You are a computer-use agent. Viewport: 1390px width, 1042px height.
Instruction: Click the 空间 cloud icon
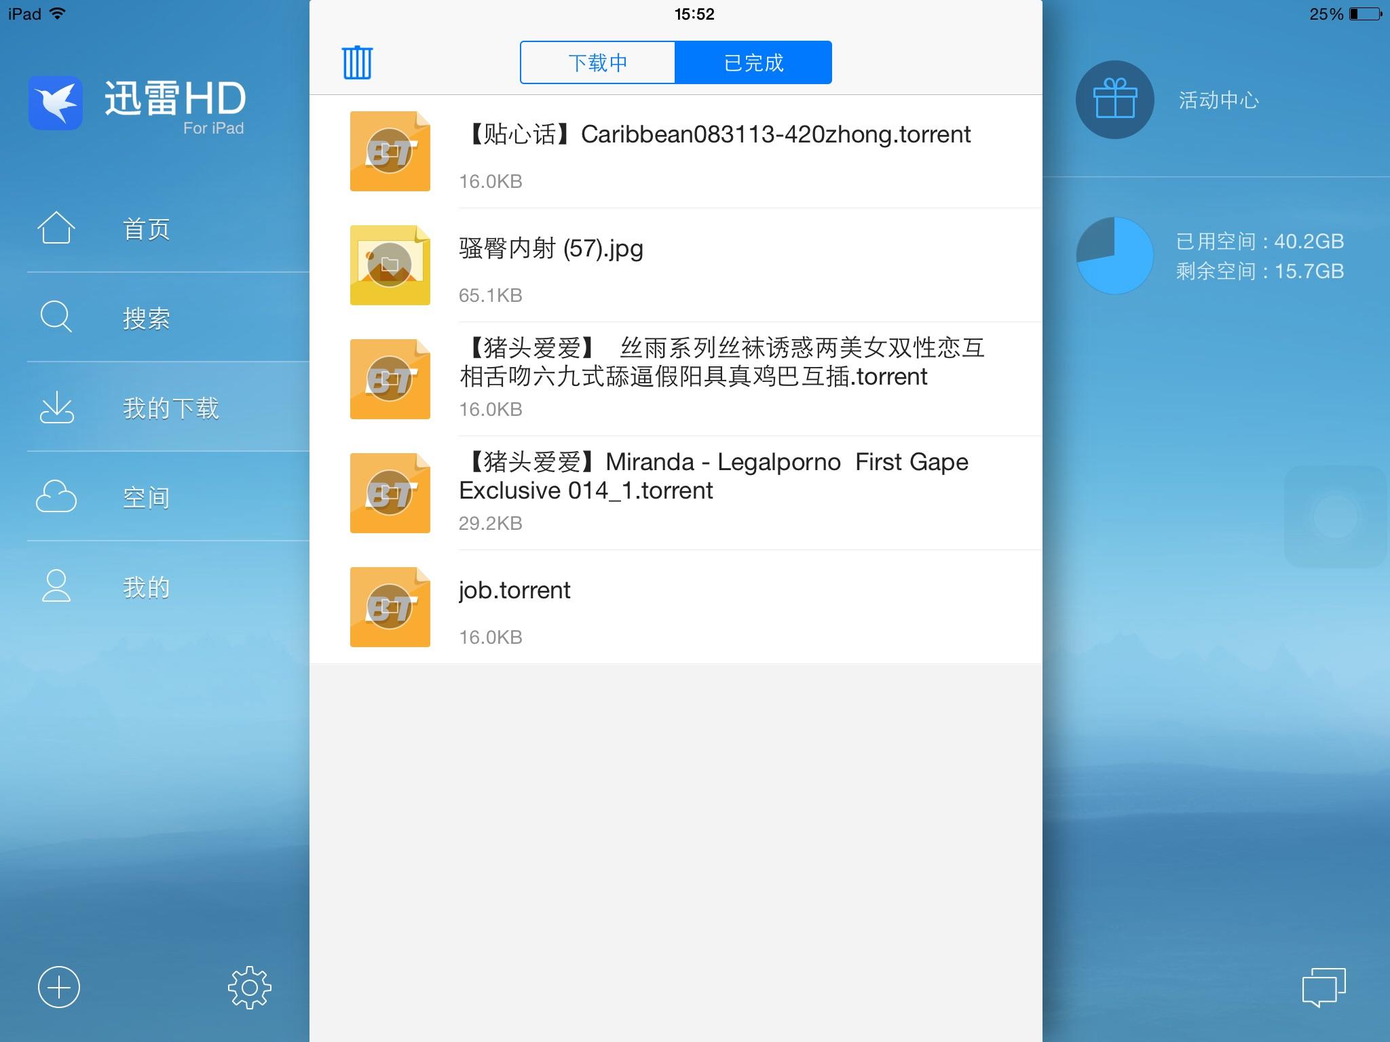[x=56, y=497]
